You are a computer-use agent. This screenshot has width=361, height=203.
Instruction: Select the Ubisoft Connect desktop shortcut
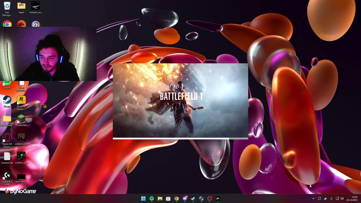[36, 24]
